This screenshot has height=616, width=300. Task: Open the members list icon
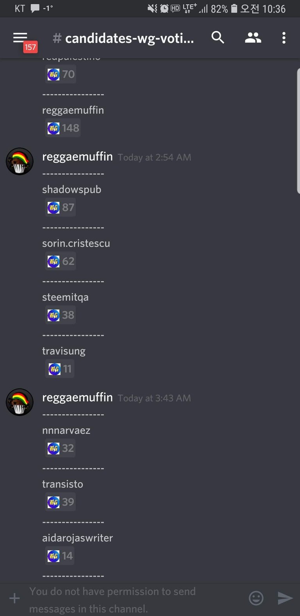[x=253, y=38]
